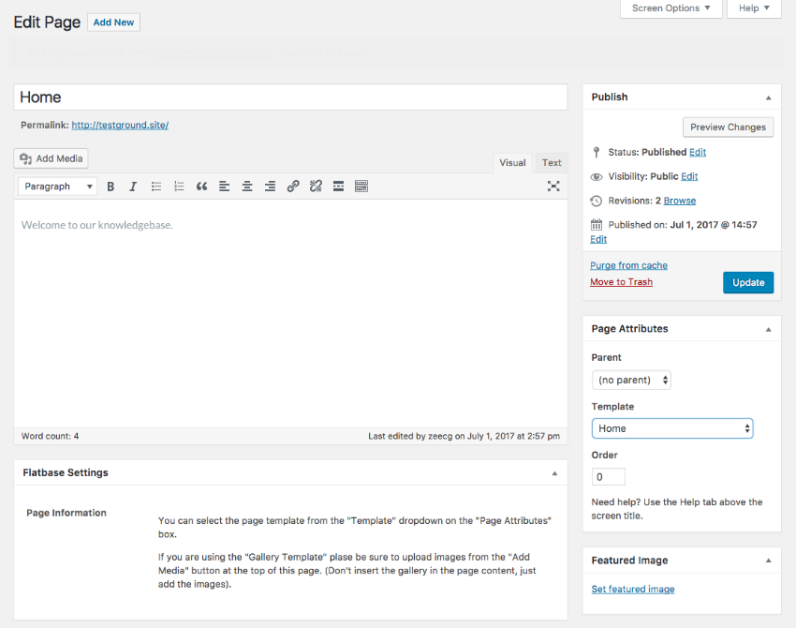The width and height of the screenshot is (796, 628).
Task: Insert or edit link
Action: 293,187
